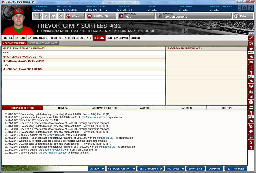Click the dollar sign finances icon
The height and width of the screenshot is (173, 256).
click(x=251, y=142)
